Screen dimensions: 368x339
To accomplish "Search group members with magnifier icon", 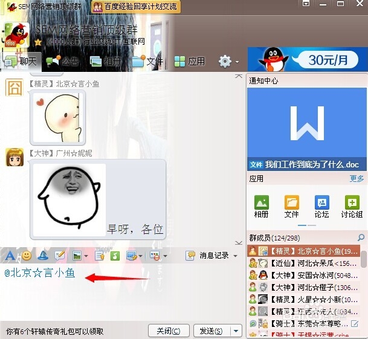I will click(361, 237).
